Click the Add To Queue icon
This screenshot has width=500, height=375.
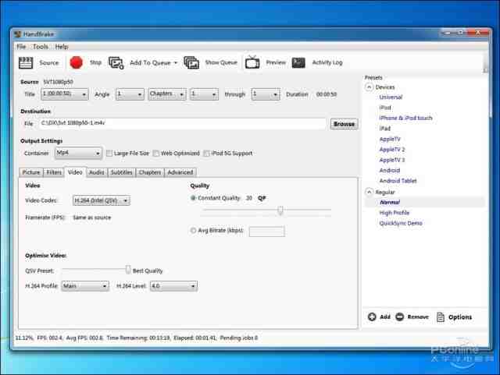(116, 62)
